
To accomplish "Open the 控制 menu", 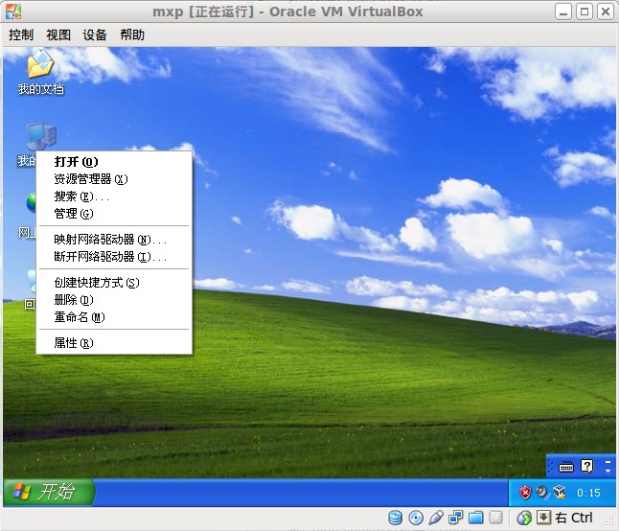I will pos(21,35).
